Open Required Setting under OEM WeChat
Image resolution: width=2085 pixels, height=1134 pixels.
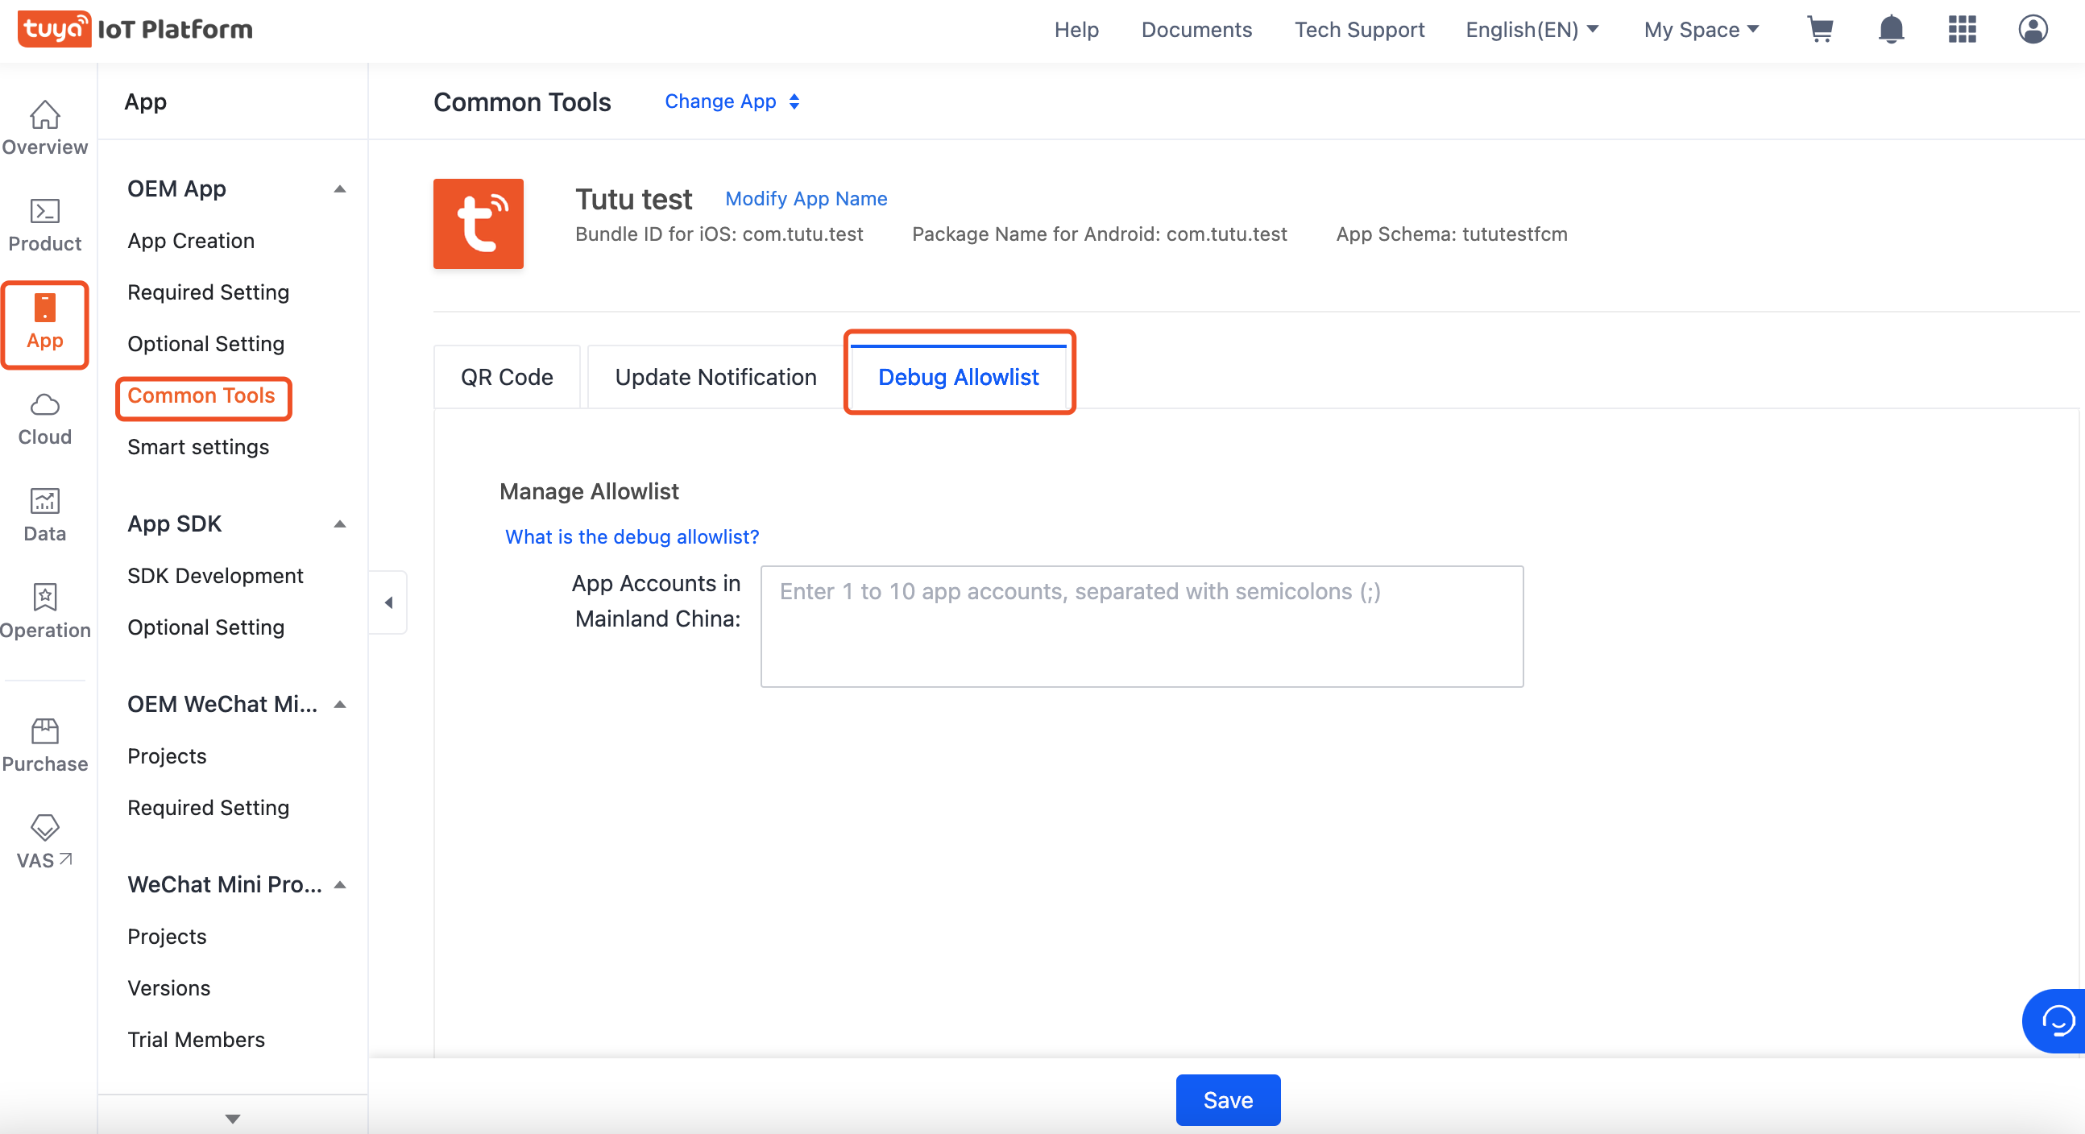[208, 808]
